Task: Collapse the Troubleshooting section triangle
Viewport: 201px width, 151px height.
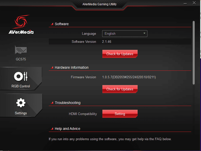Action: tap(52, 103)
